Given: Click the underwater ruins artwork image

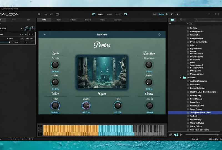Looking at the screenshot, I should point(102,73).
